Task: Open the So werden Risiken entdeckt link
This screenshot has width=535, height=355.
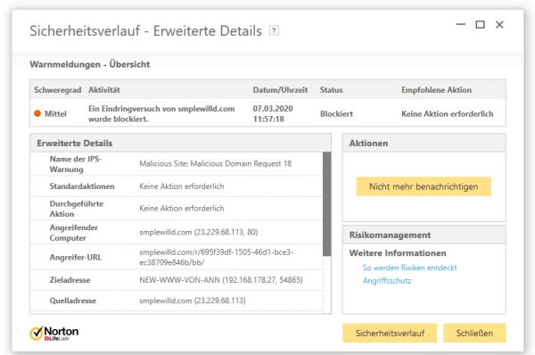Action: coord(409,268)
